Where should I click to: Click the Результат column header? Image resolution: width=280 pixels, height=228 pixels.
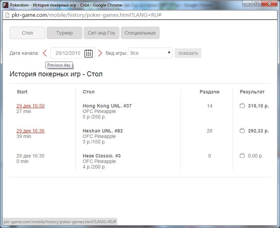coord(252,92)
